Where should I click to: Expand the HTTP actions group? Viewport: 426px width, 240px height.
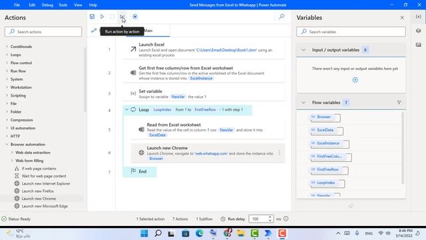pos(7,136)
